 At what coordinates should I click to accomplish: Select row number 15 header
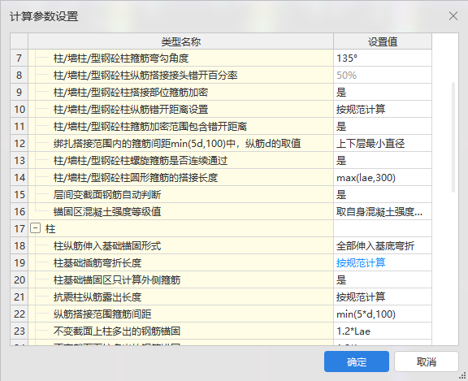pyautogui.click(x=19, y=194)
